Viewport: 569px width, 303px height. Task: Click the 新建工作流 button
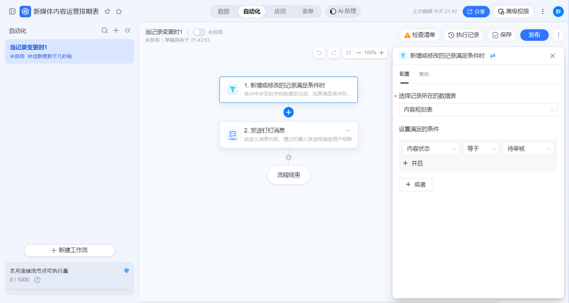point(69,250)
